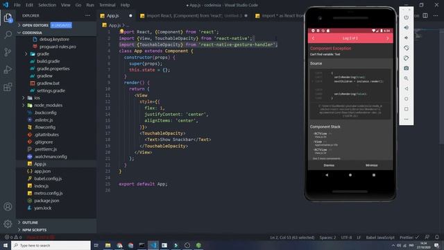444x250 pixels.
Task: Click UTF-8 encoding in status bar
Action: coord(346,237)
